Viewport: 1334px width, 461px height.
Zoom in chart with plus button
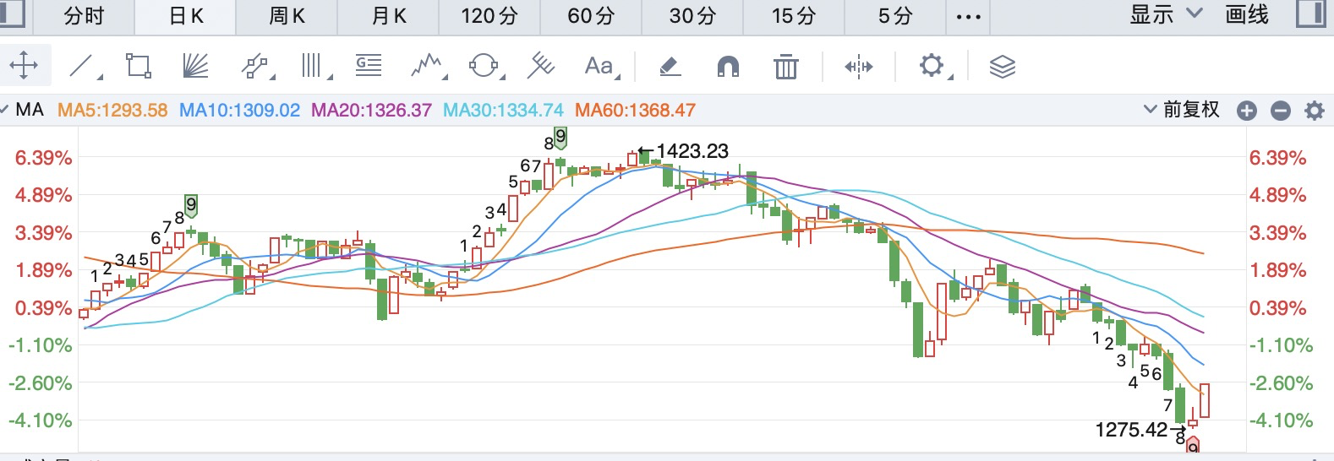coord(1247,111)
